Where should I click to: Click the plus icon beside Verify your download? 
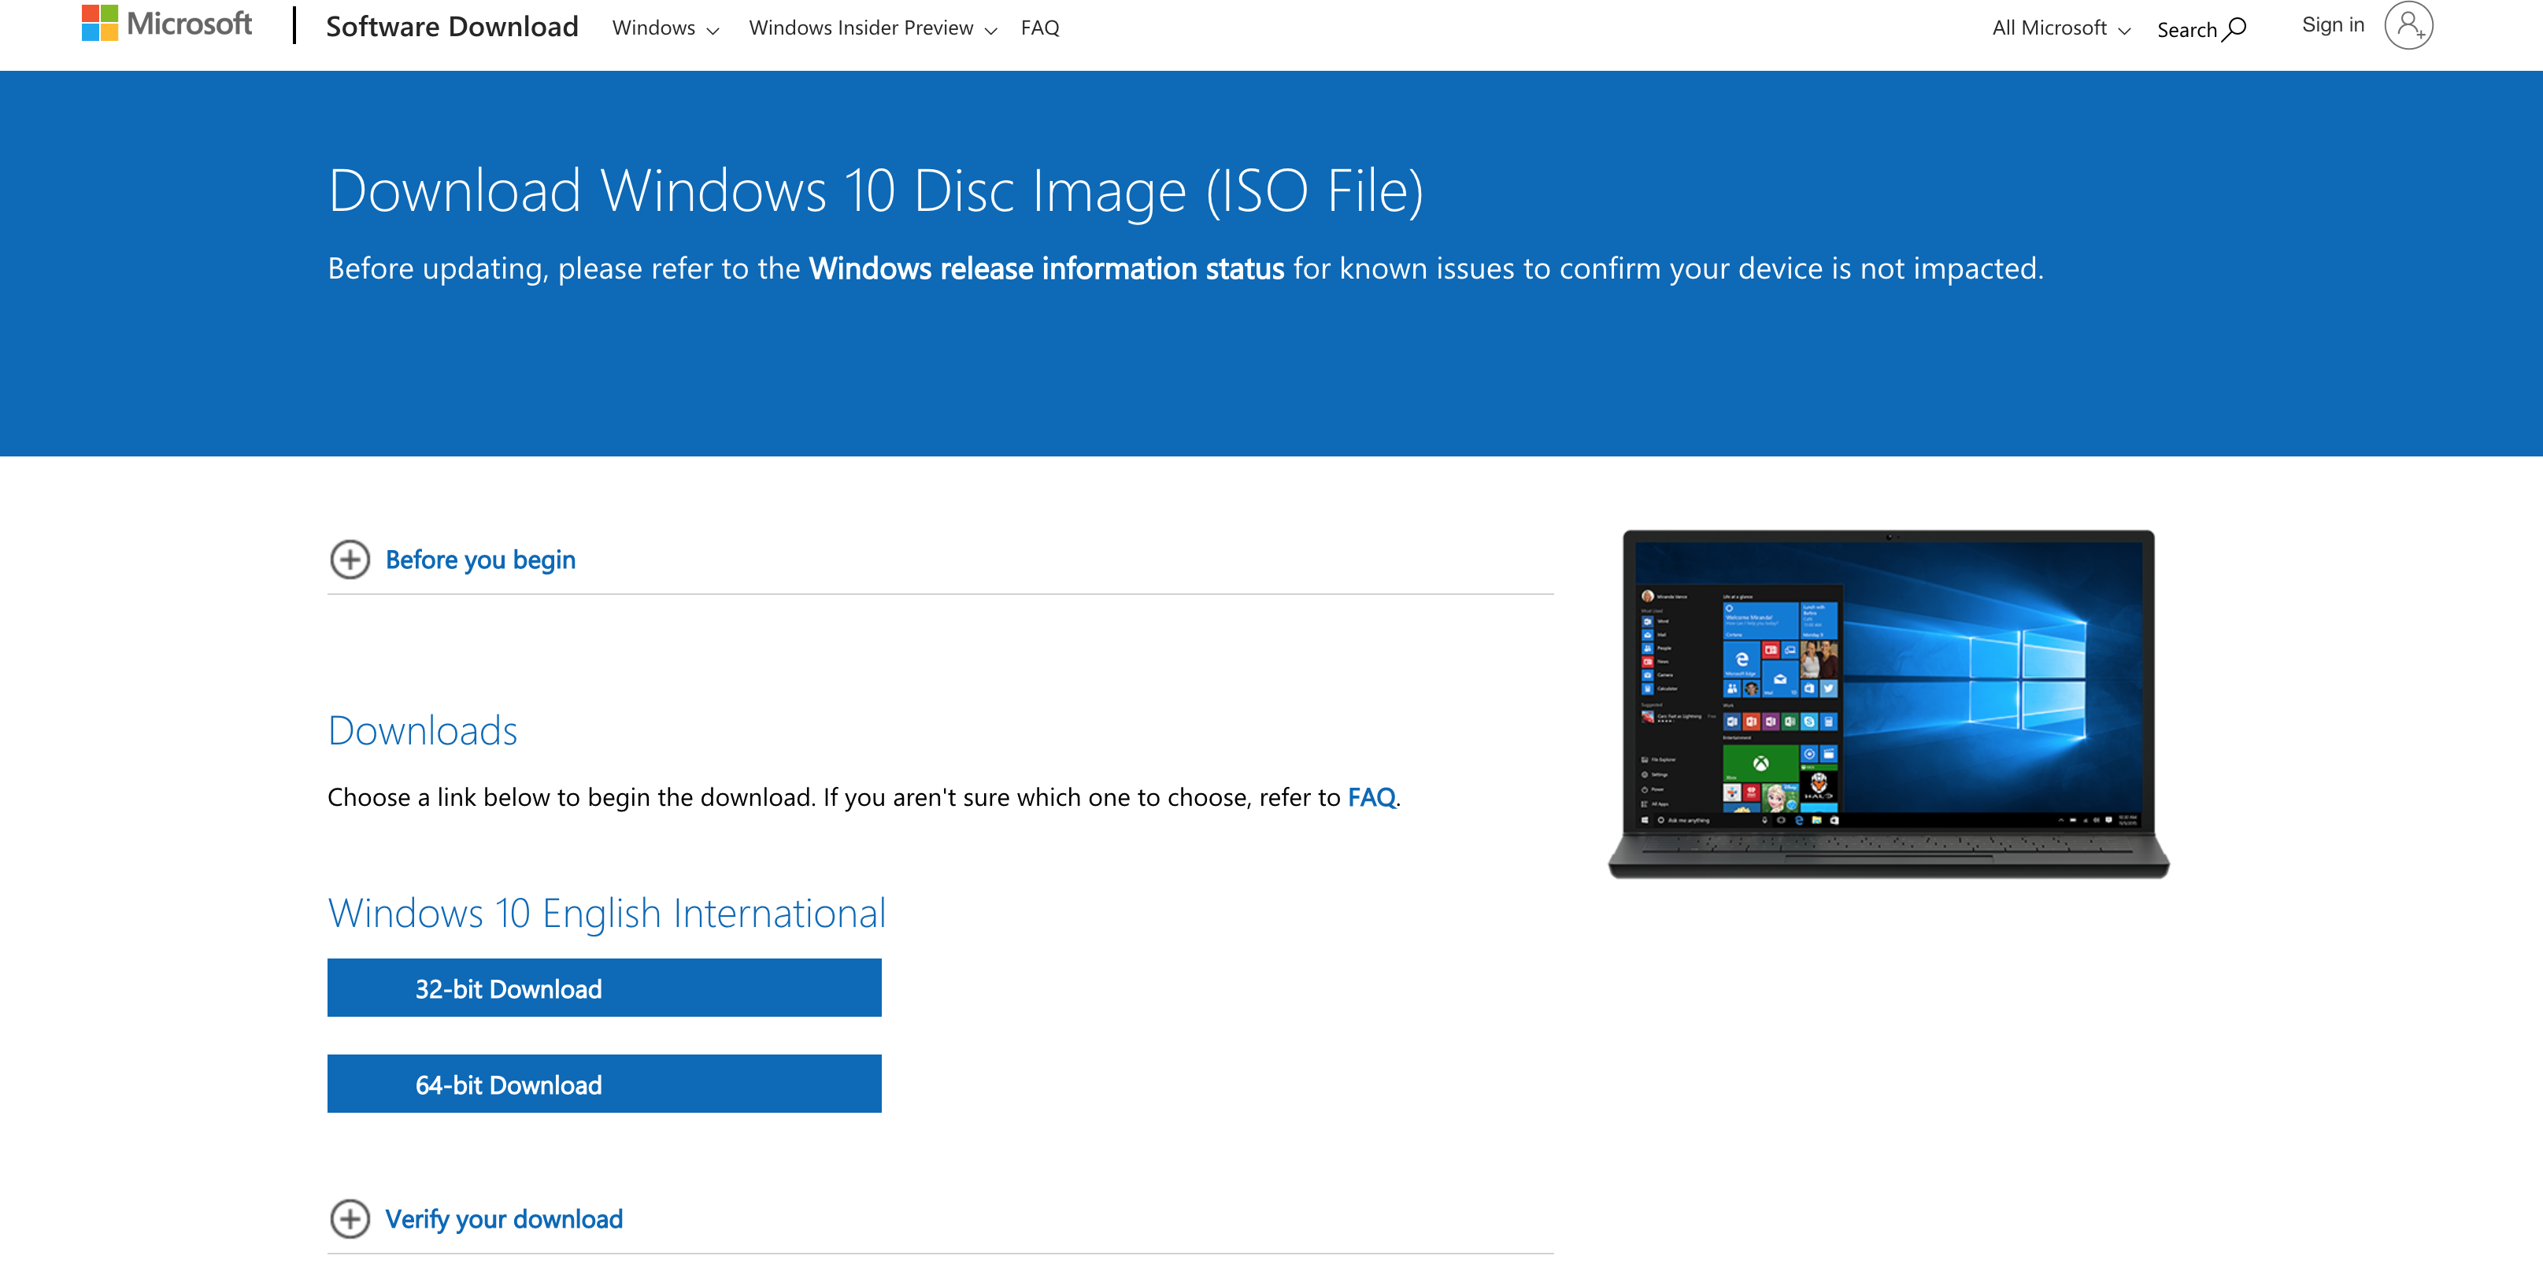350,1219
